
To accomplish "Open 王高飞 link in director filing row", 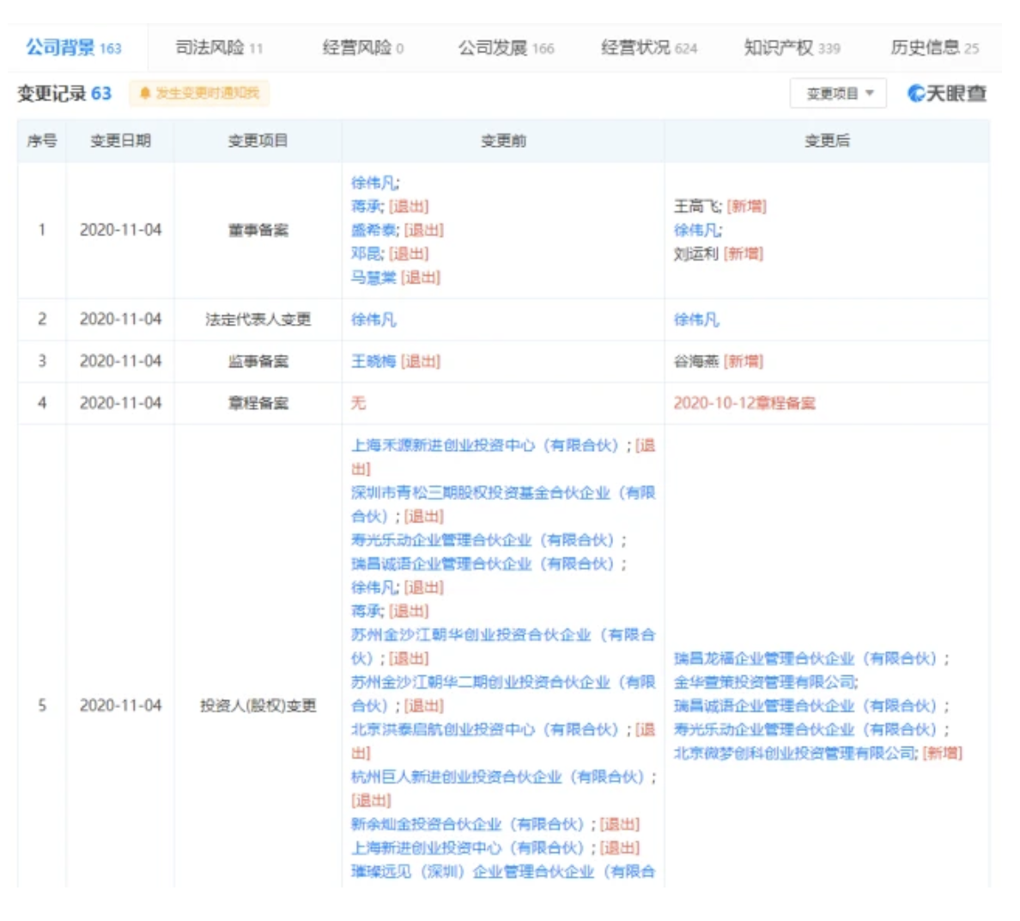I will click(697, 206).
